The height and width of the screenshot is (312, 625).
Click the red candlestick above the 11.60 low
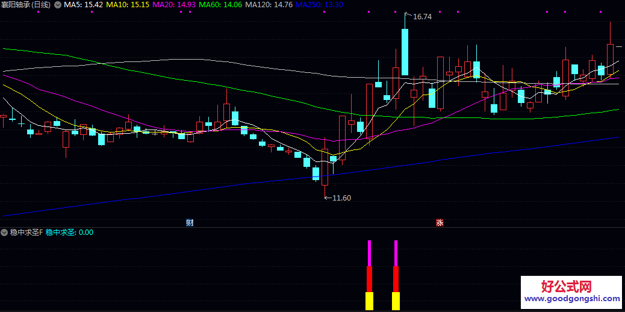click(325, 167)
